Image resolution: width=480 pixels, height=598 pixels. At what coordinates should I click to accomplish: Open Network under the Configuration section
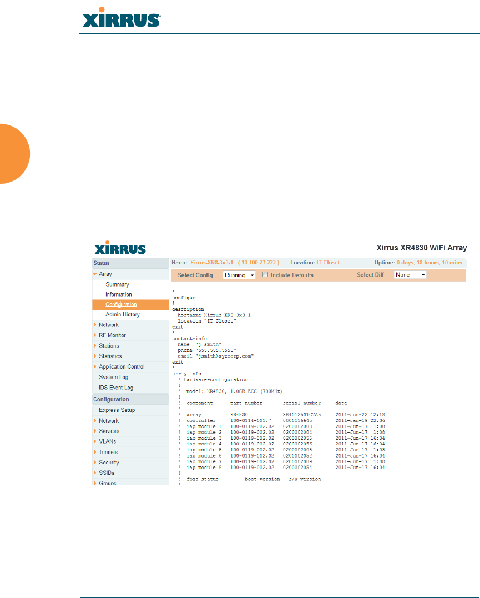coord(109,421)
